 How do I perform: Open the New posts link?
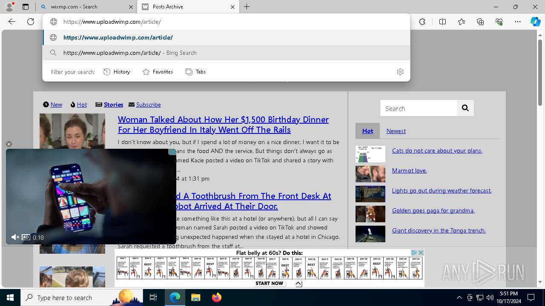point(56,105)
